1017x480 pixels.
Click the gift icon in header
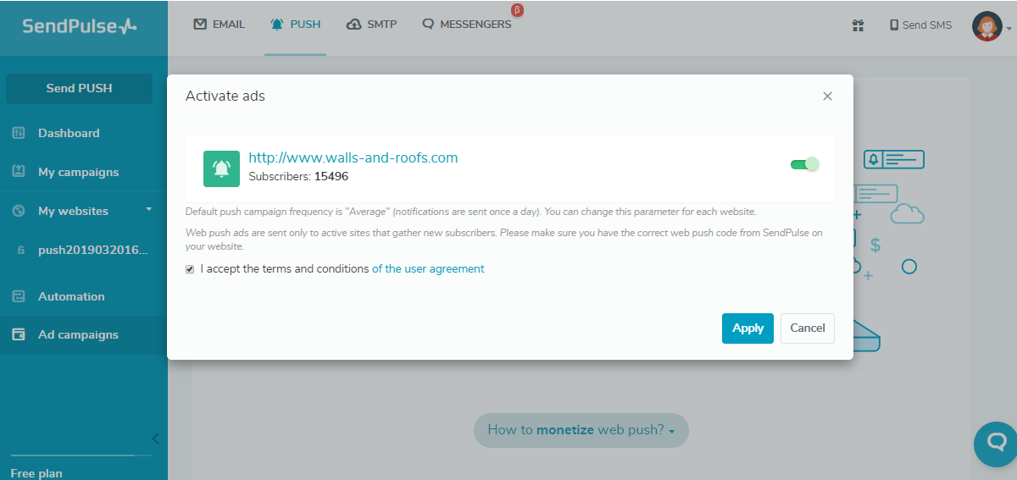tap(858, 25)
